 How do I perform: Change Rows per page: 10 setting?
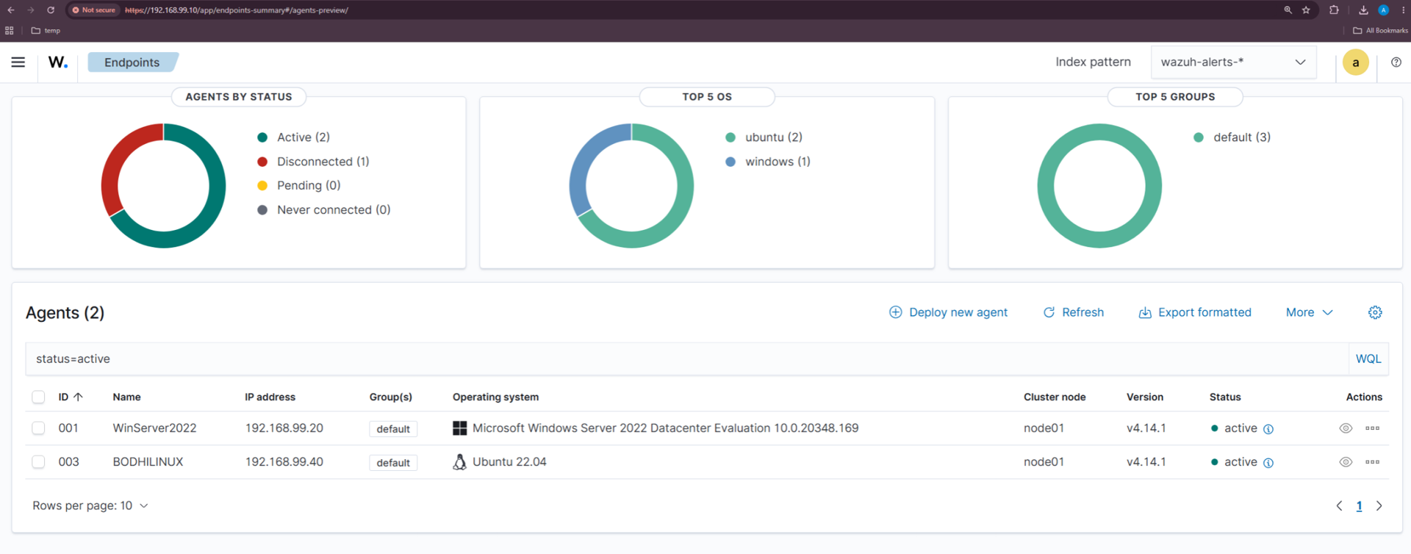click(90, 506)
